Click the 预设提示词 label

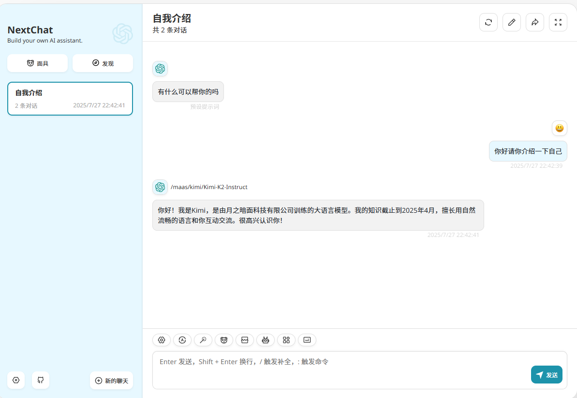click(x=205, y=107)
